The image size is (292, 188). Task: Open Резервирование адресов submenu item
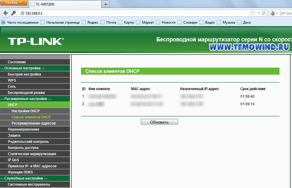click(x=35, y=123)
